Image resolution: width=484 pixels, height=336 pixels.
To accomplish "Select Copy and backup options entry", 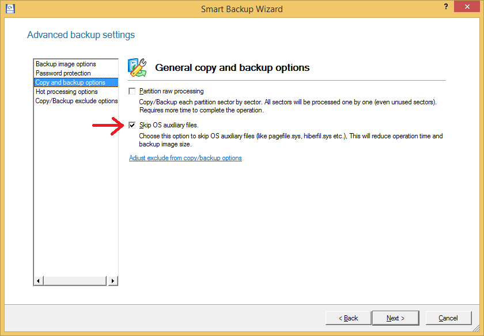I will (70, 82).
